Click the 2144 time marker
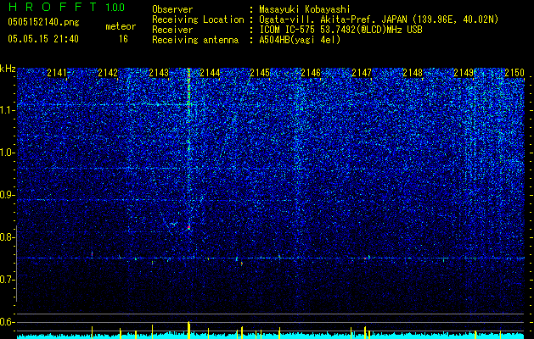 click(x=210, y=73)
